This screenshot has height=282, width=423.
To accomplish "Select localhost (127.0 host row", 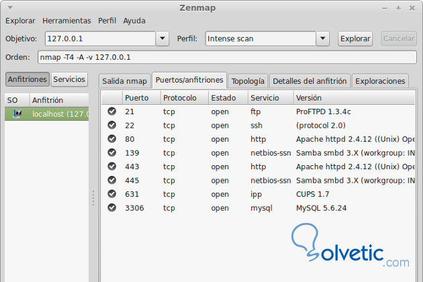I will [47, 114].
